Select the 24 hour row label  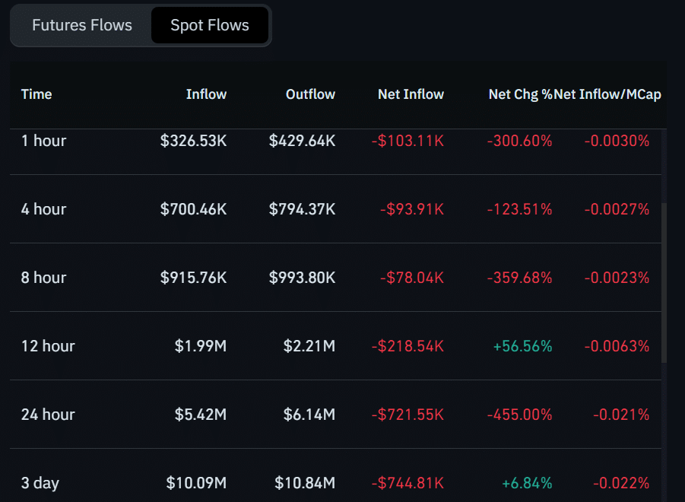(x=48, y=415)
